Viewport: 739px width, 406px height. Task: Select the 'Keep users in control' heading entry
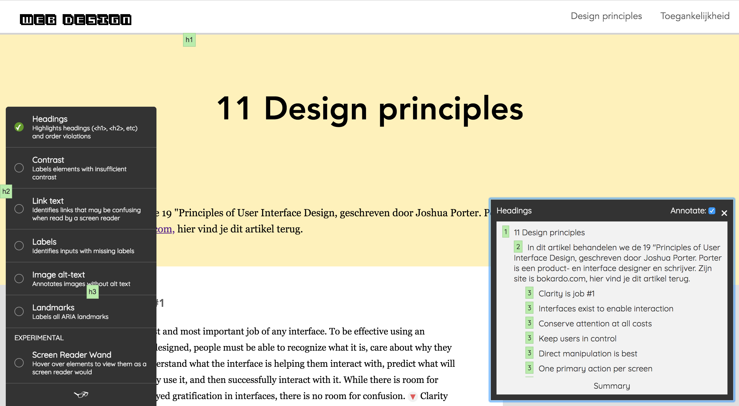coord(577,339)
